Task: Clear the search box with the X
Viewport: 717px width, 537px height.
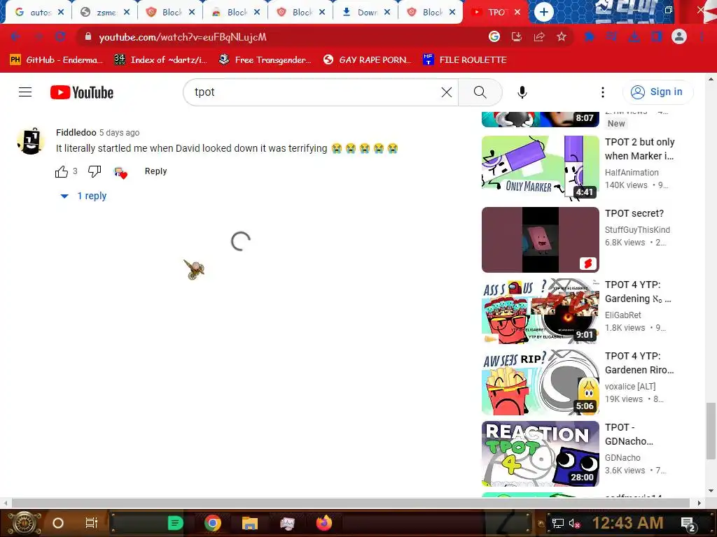Action: pos(447,92)
